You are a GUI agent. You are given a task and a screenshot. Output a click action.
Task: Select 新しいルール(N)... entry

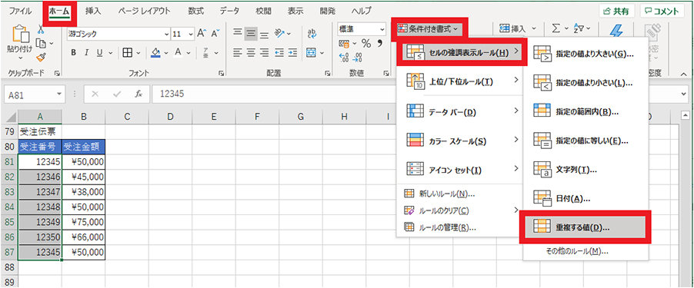tap(460, 194)
